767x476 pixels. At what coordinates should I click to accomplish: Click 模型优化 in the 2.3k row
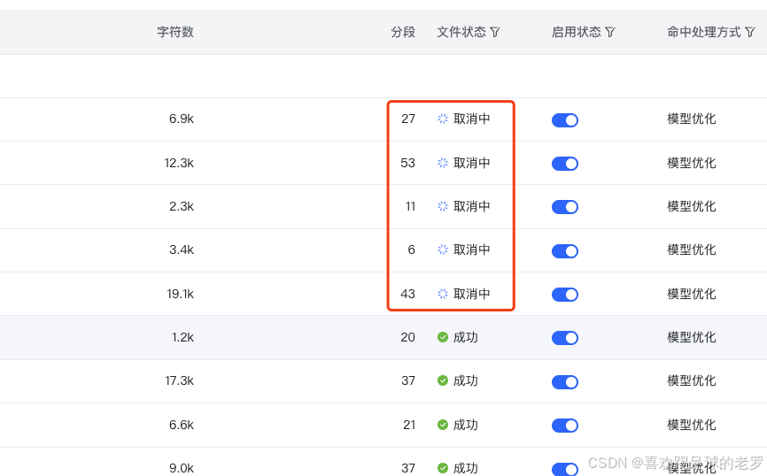point(692,206)
